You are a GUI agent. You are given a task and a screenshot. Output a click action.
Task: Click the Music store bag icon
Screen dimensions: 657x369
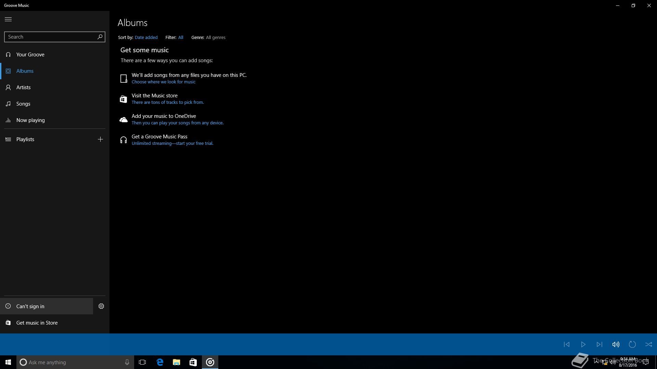124,99
